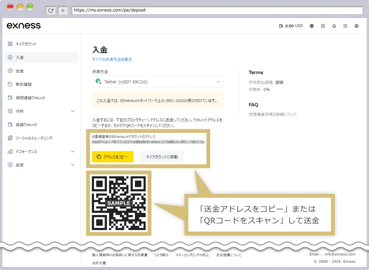Open the user profile icon
369x270 pixels.
tap(356, 26)
